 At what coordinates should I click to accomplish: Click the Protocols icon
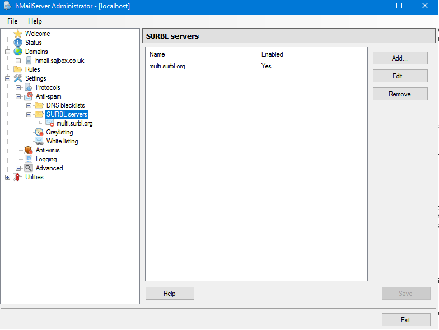[28, 87]
